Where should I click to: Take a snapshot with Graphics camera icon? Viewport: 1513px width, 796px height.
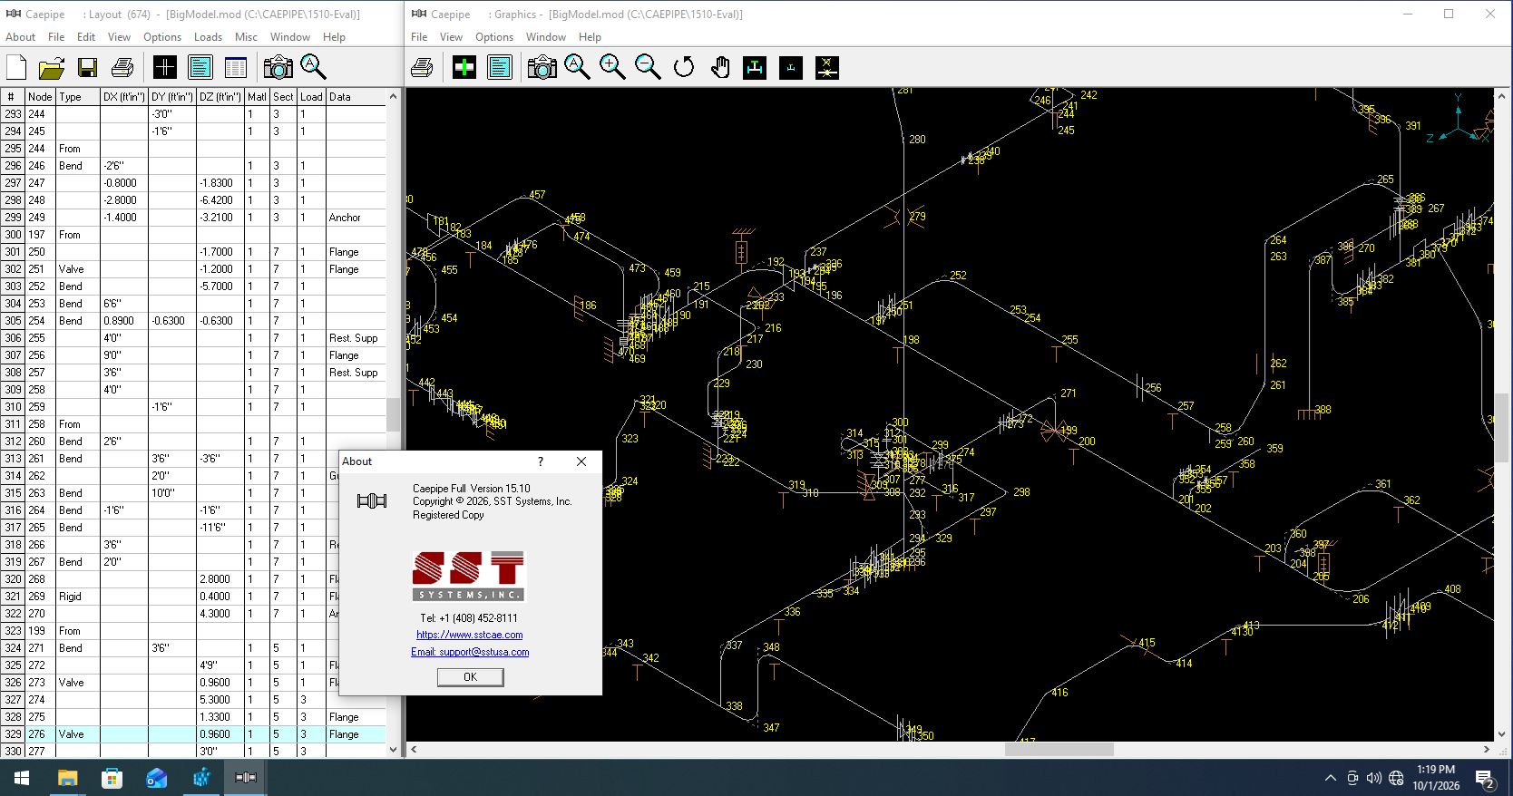(542, 67)
